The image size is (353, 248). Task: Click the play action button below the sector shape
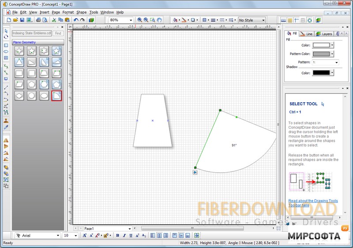pos(195,172)
